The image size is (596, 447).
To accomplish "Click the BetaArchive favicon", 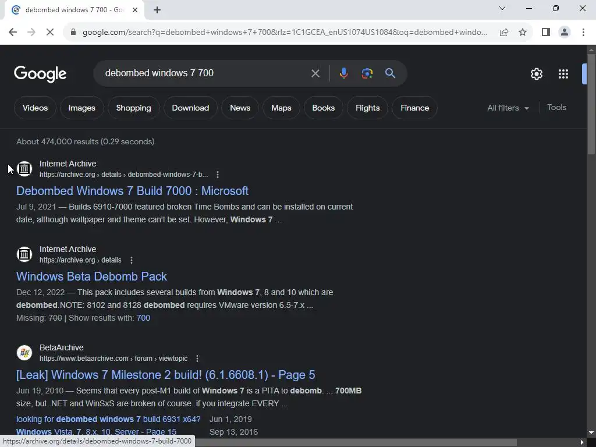I will (x=24, y=352).
